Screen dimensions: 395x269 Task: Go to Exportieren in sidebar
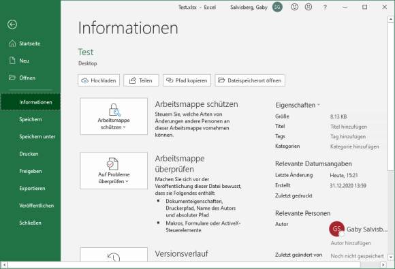pos(32,188)
